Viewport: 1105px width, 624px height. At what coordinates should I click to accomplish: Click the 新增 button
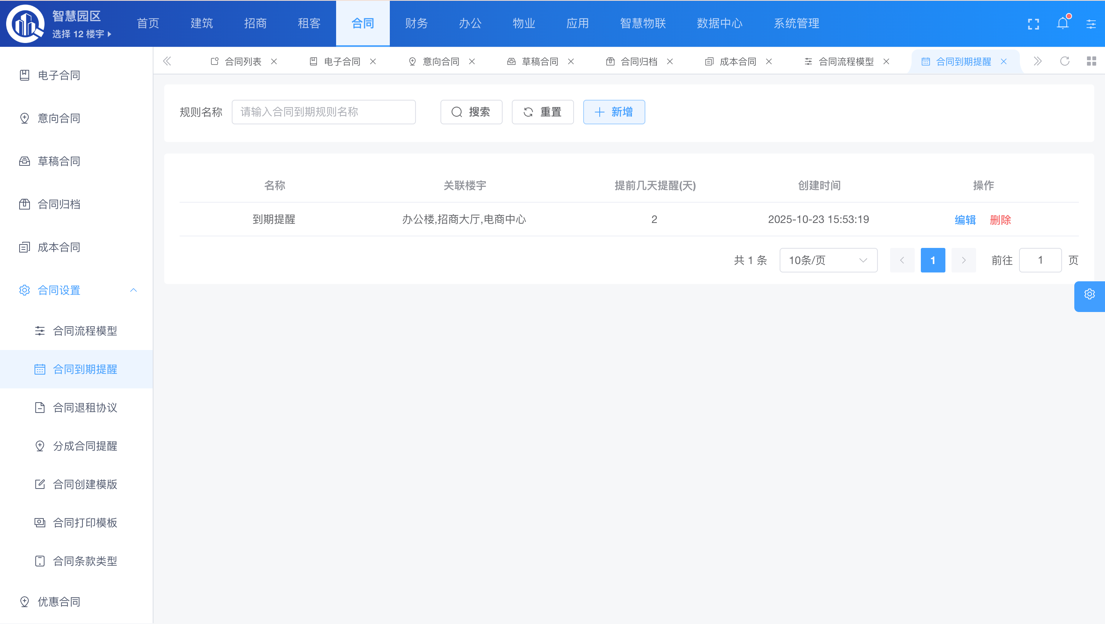tap(614, 112)
